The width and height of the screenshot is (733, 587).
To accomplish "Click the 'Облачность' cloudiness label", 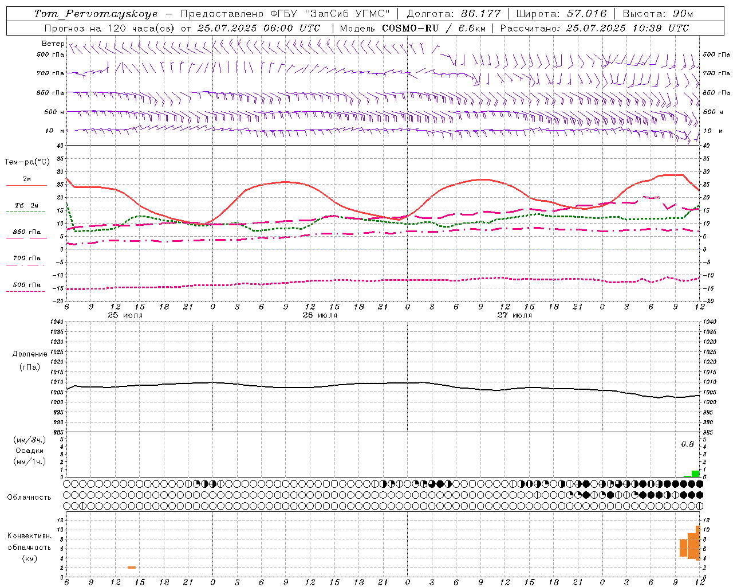I will click(x=29, y=497).
